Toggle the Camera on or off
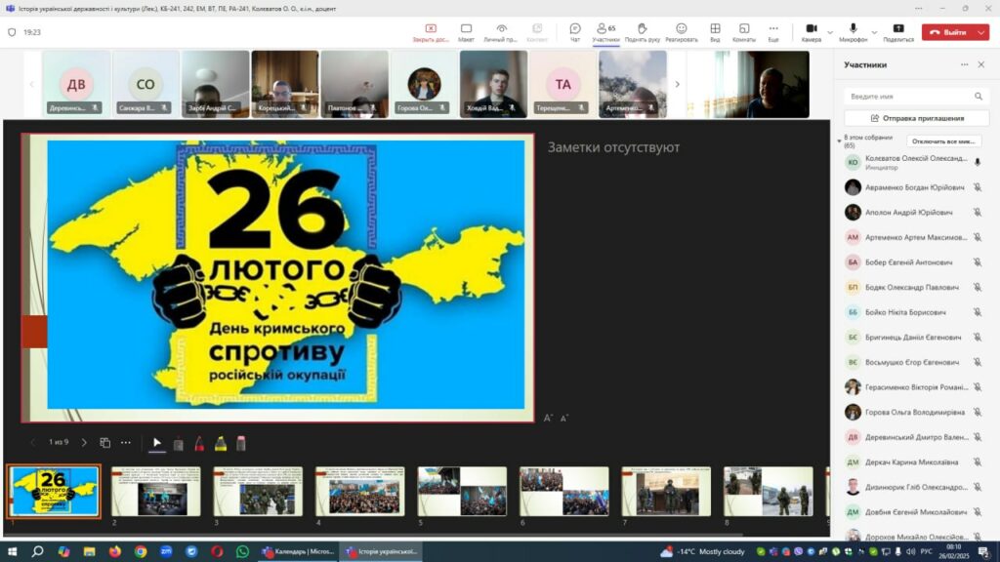Screen dimensions: 1000x562 811,31
